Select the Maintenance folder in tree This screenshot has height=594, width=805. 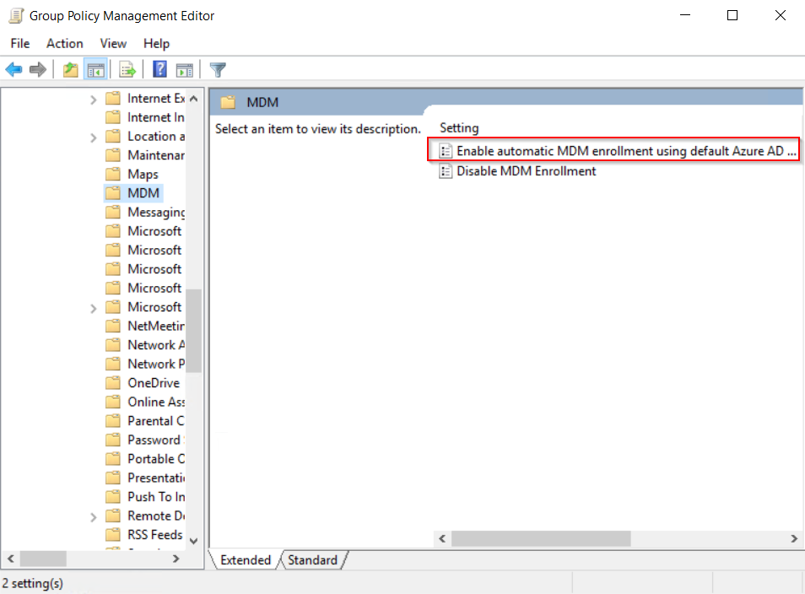(x=145, y=155)
